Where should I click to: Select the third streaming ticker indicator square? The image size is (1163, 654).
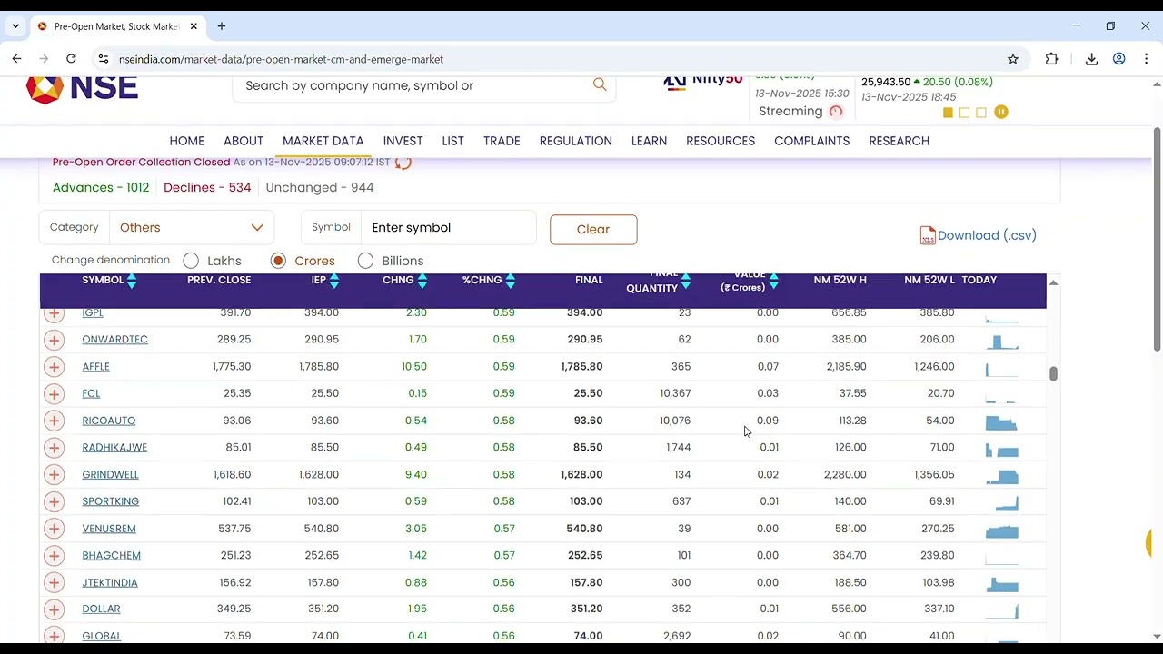pos(980,113)
